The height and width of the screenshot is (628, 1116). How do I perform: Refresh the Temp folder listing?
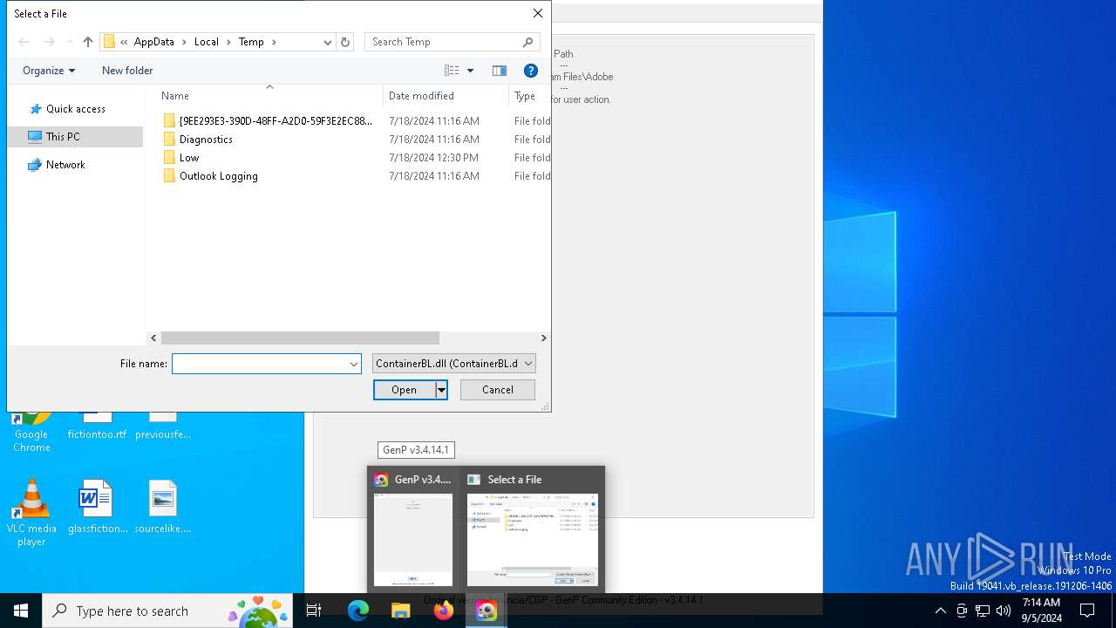(345, 42)
